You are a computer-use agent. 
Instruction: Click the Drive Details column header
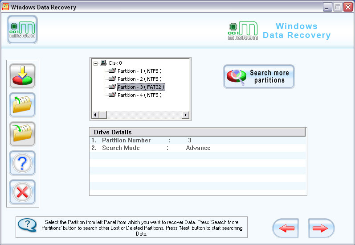[197, 132]
